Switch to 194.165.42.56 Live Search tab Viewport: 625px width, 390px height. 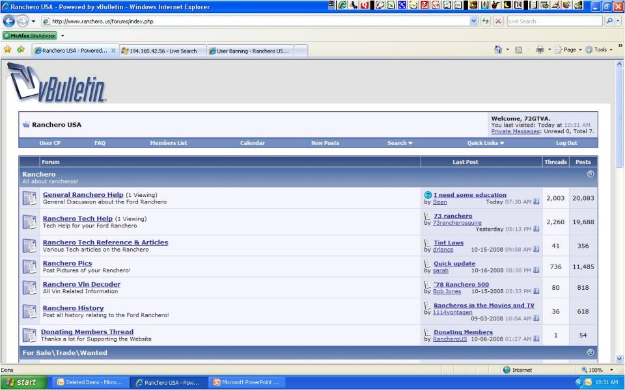[163, 51]
